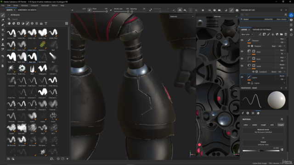Open stencil properties tab icon
The height and width of the screenshot is (165, 294).
pos(253,113)
